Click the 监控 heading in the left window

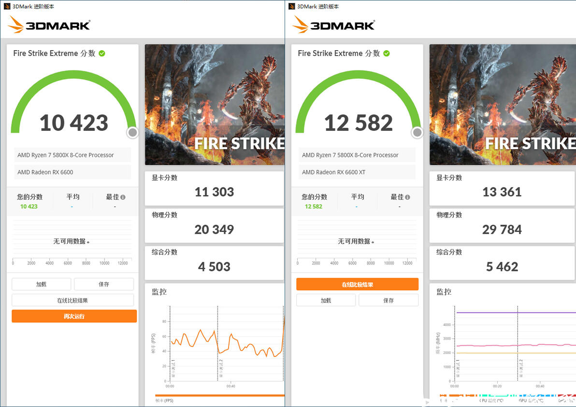point(159,292)
